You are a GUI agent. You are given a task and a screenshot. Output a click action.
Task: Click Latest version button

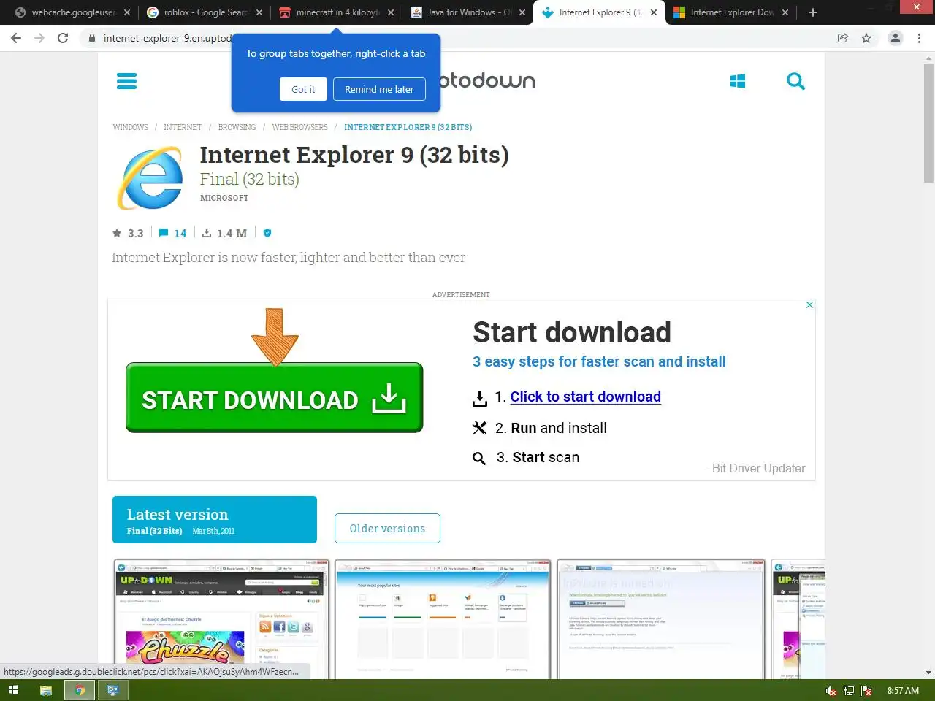tap(215, 519)
